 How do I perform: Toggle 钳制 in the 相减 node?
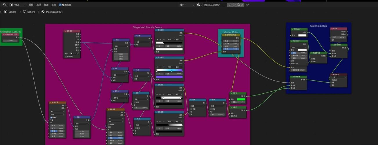coord(136,128)
